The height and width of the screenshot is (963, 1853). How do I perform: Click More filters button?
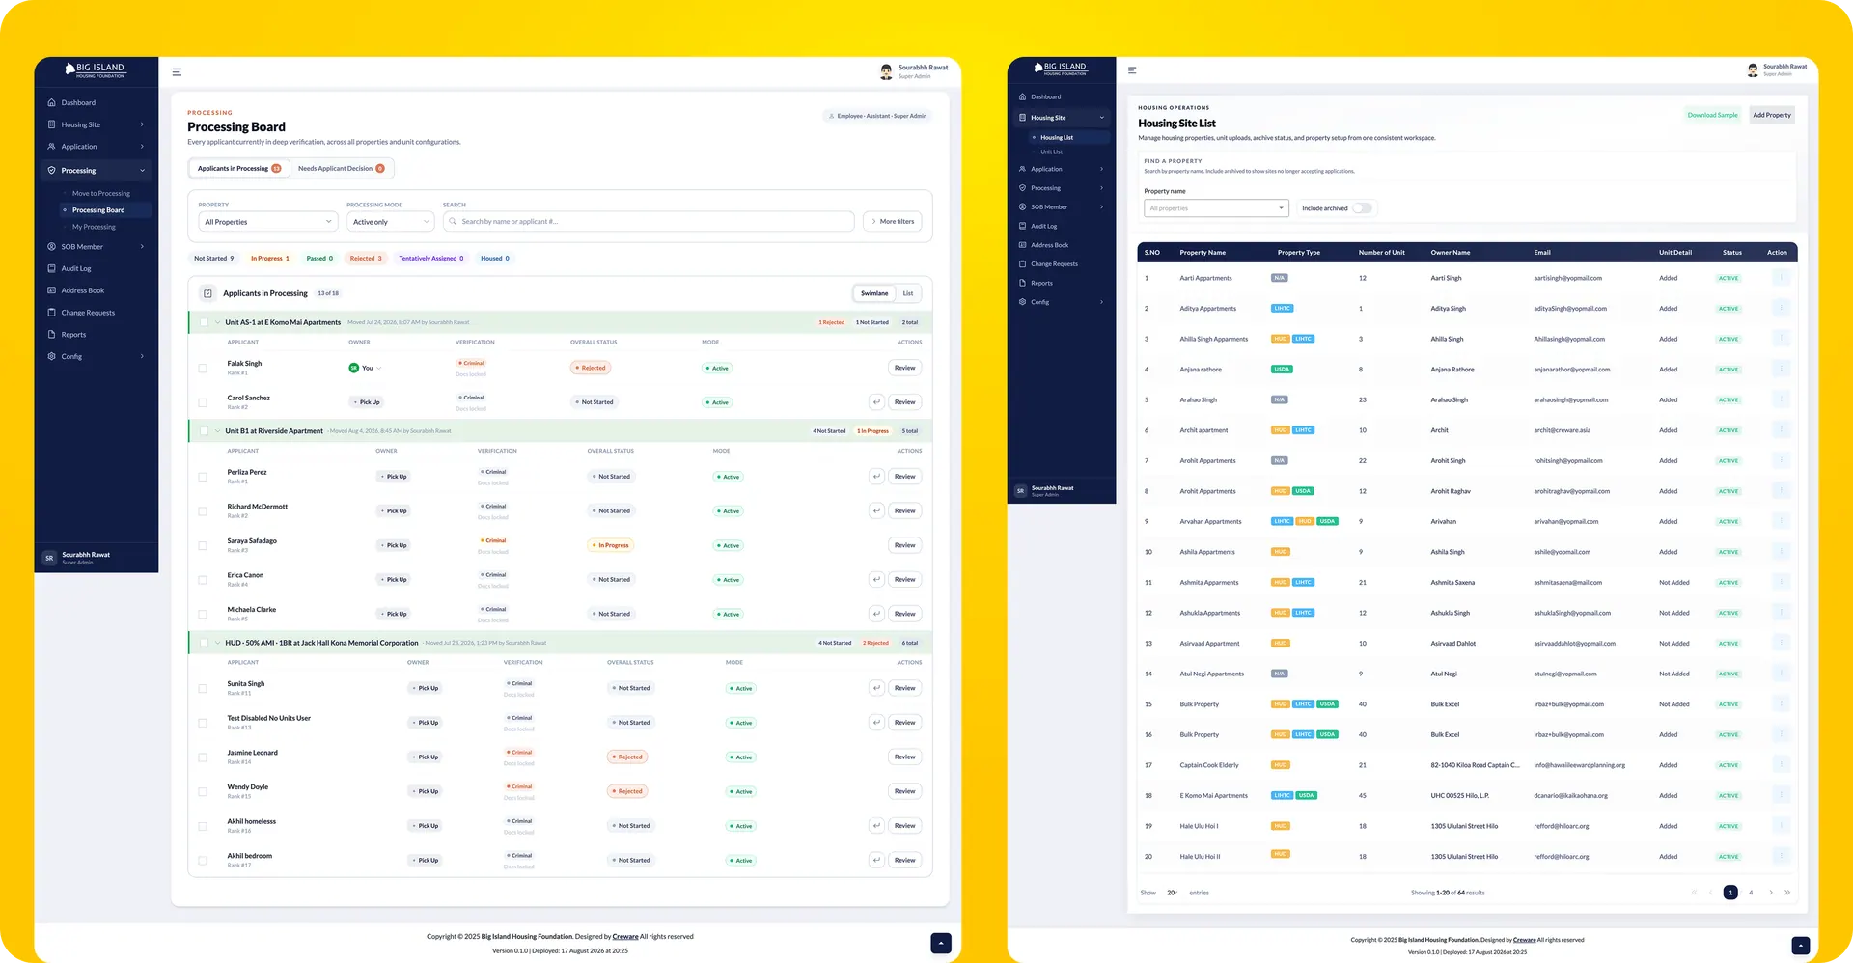point(892,222)
